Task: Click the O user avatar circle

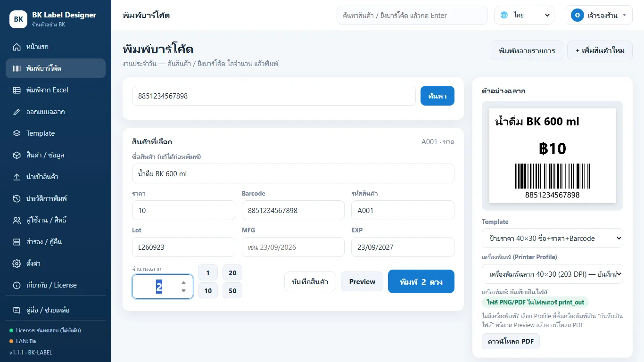Action: point(578,15)
